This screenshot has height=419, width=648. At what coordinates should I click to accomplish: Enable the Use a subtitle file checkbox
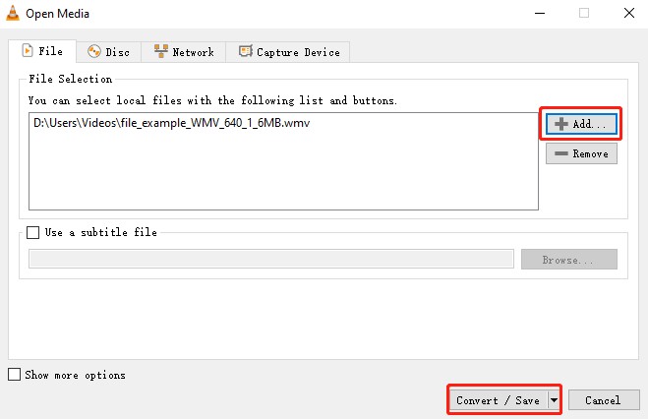[34, 233]
